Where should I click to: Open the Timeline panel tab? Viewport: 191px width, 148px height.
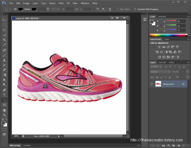[27, 146]
